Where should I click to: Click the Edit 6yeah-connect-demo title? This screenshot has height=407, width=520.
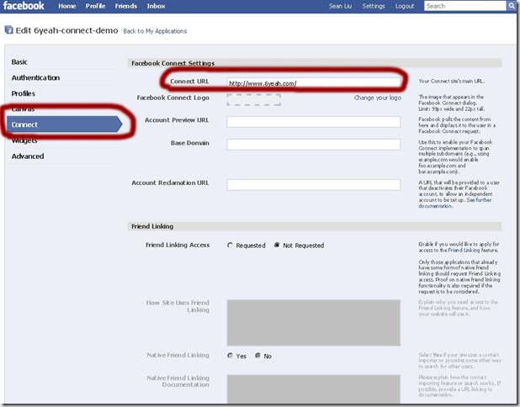[66, 30]
